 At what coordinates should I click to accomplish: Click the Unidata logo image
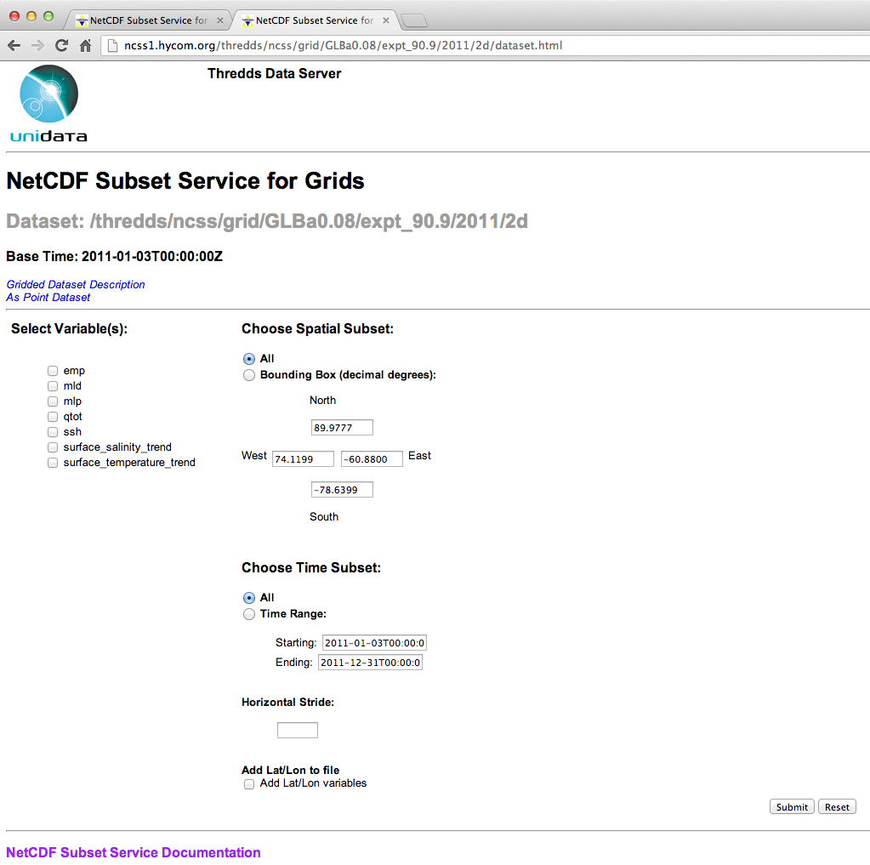click(x=48, y=103)
